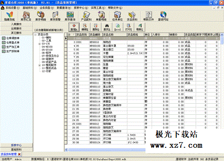224x161 pixels.
Task: Sort by the 销售价 column header
Action: click(177, 35)
